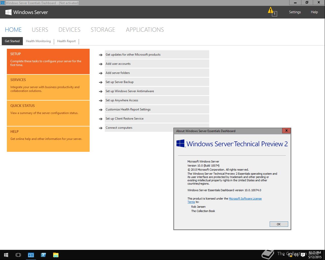Click arrow beside Get updates task
This screenshot has height=260, width=325.
click(101, 55)
